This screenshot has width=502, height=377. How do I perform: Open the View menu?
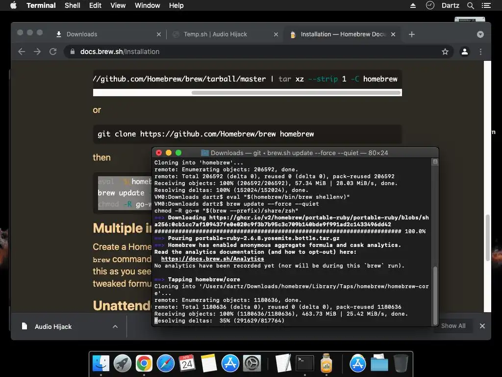(x=118, y=5)
